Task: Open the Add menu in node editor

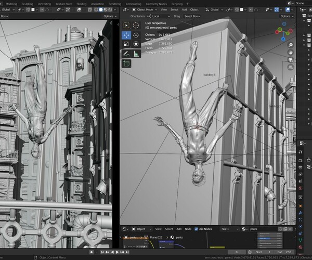Action: [180, 229]
